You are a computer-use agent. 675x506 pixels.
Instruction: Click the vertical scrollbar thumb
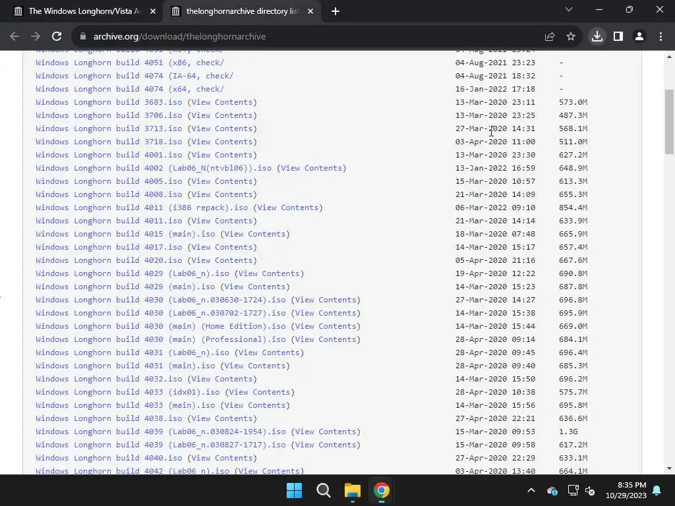(669, 121)
